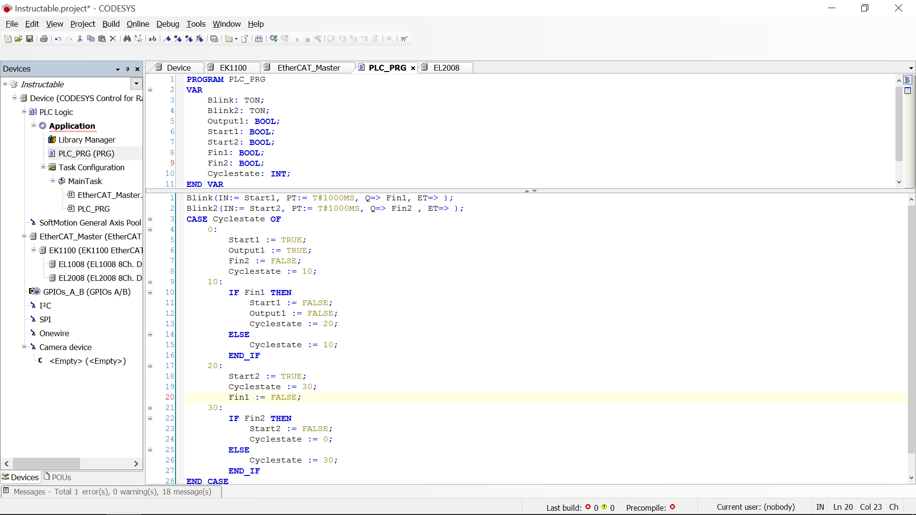Open the Window menu
The height and width of the screenshot is (515, 916).
tap(227, 24)
